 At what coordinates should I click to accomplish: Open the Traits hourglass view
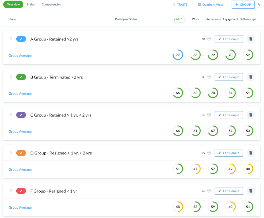point(180,5)
